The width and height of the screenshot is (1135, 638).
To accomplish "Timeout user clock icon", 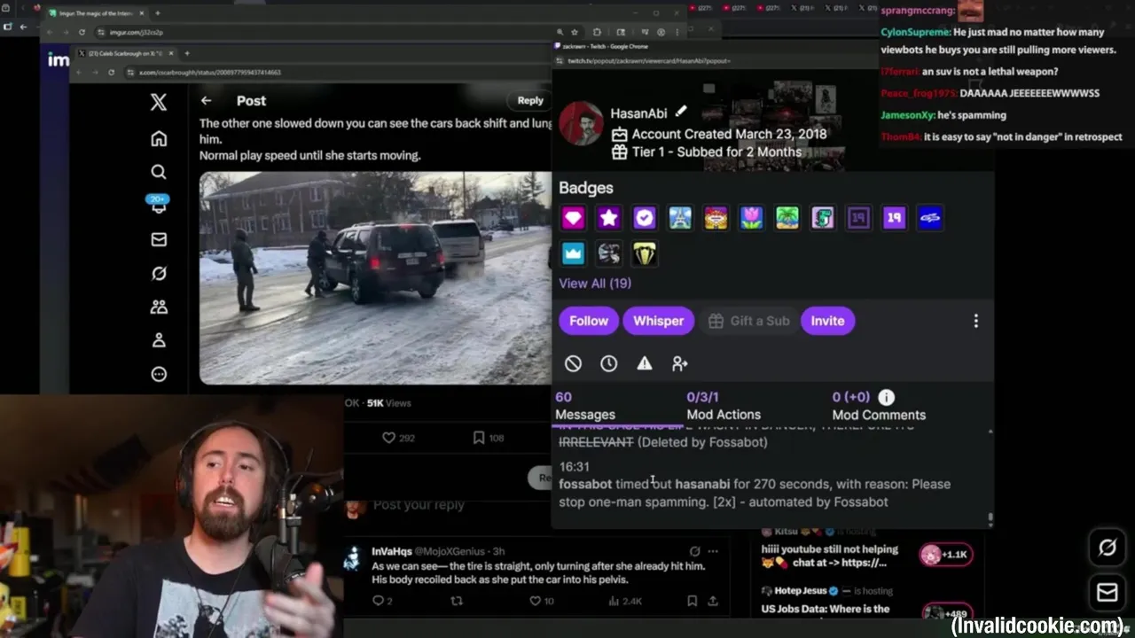I will pyautogui.click(x=608, y=363).
